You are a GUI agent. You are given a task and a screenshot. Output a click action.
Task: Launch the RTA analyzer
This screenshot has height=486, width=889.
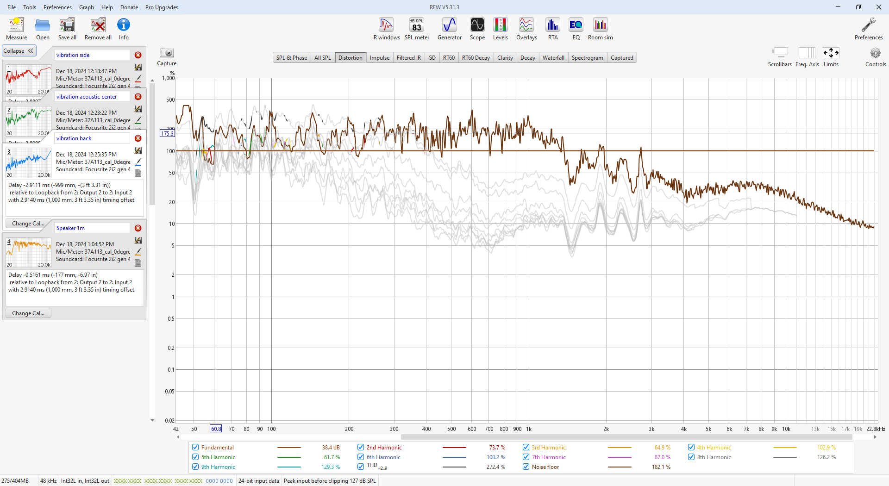(x=553, y=25)
